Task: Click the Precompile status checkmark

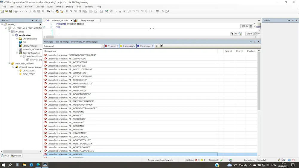Action: coord(221,160)
